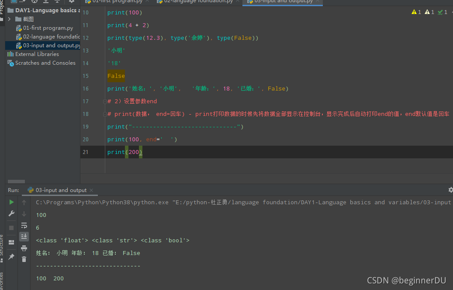
Task: Collapse comment fold marker on line 17
Action: coord(105,101)
